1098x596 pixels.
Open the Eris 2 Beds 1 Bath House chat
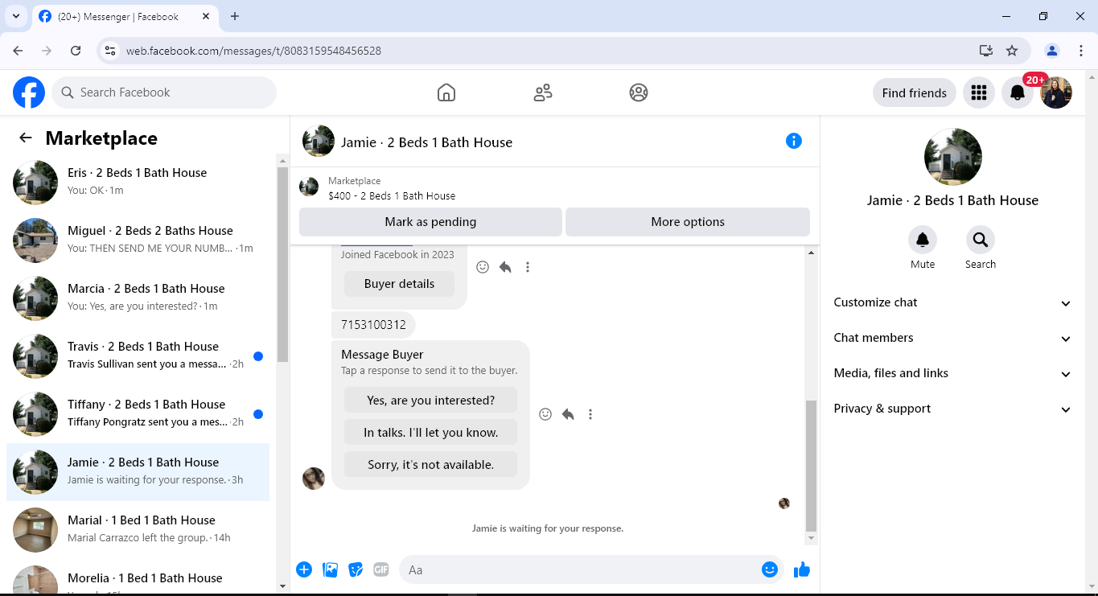[138, 182]
